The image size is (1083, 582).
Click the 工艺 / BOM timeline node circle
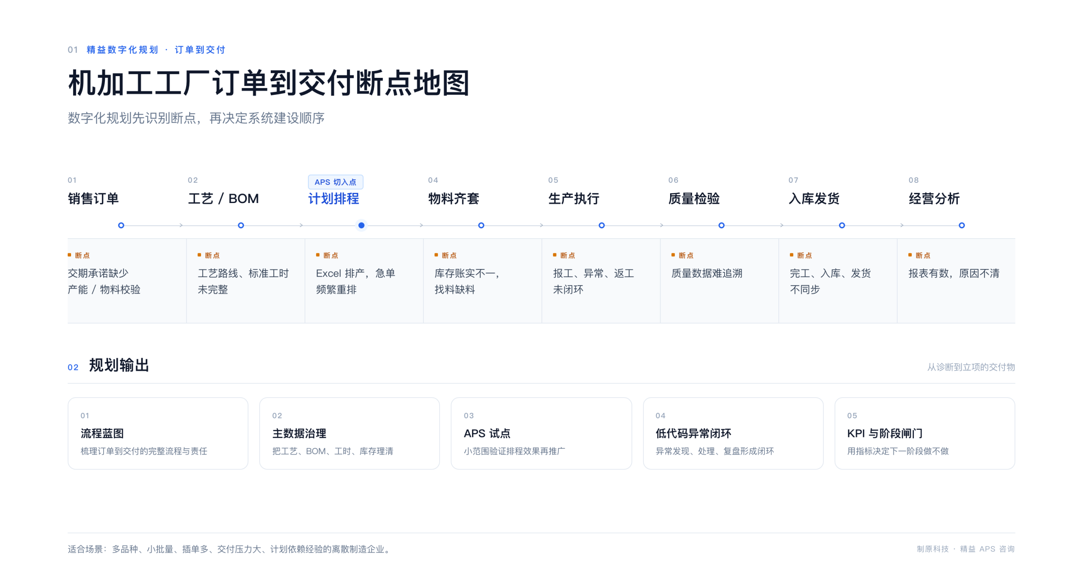click(x=241, y=225)
